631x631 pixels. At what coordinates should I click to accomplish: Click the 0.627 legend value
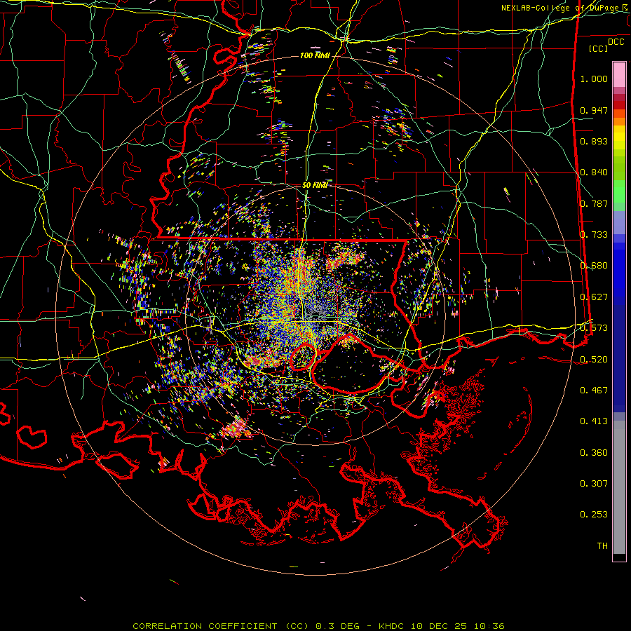[594, 297]
